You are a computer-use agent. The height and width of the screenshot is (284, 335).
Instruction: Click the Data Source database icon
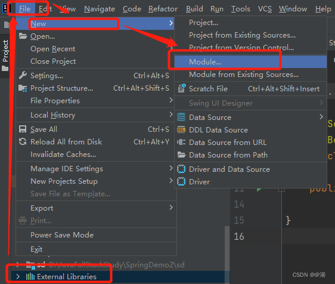tap(181, 117)
